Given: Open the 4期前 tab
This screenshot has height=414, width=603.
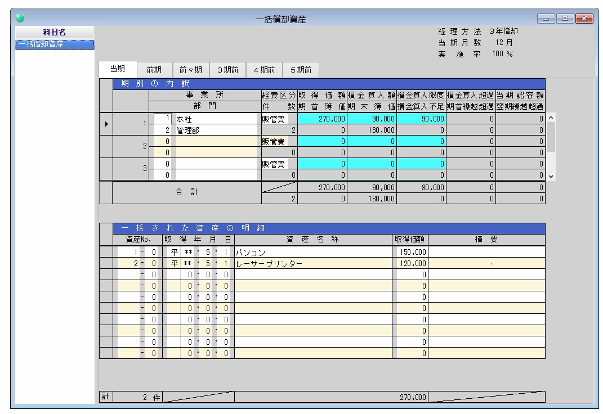Looking at the screenshot, I should pos(264,70).
